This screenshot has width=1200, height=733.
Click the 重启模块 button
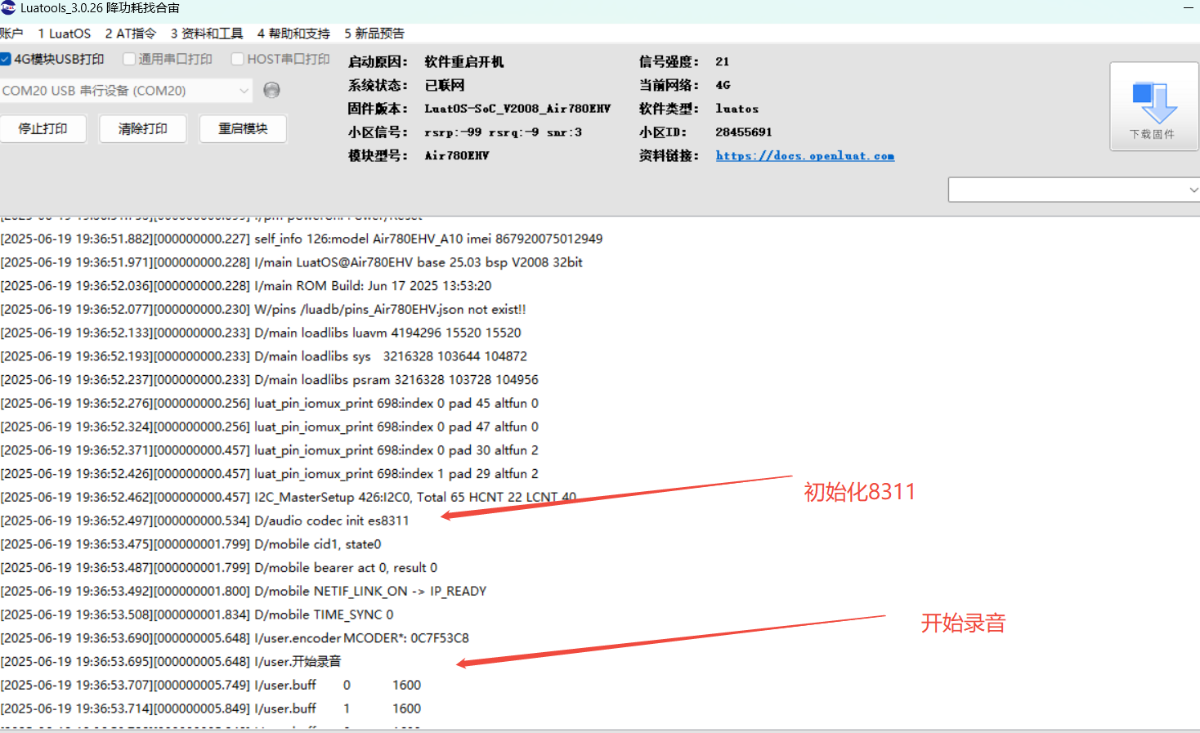[243, 129]
